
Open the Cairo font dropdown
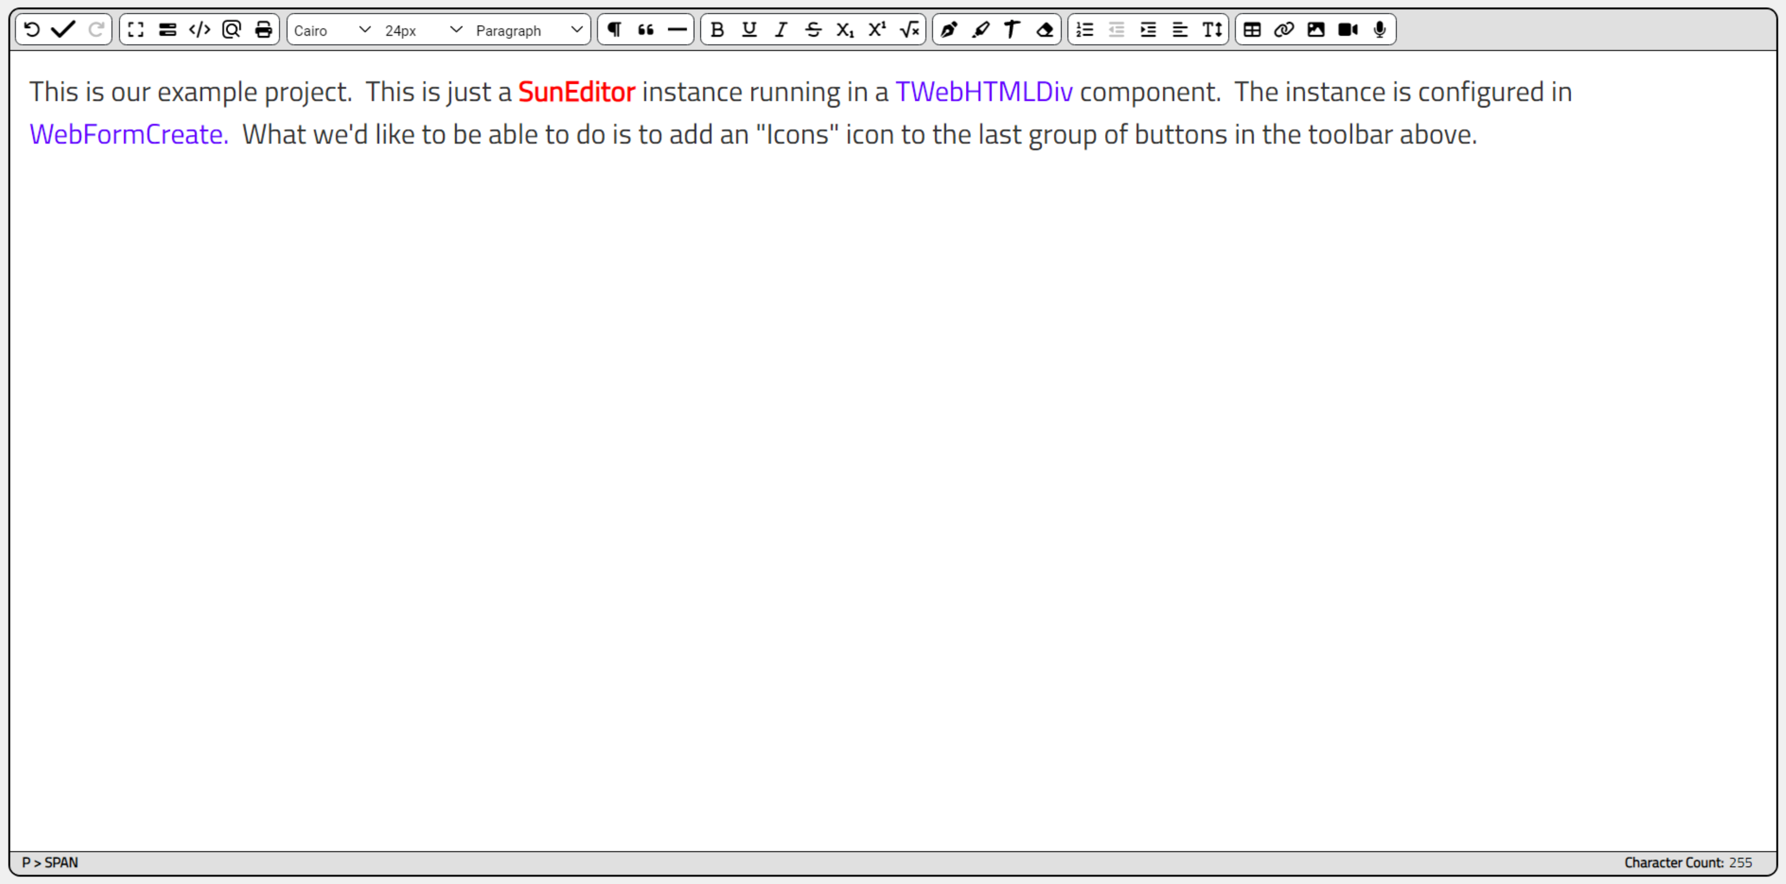coord(332,31)
